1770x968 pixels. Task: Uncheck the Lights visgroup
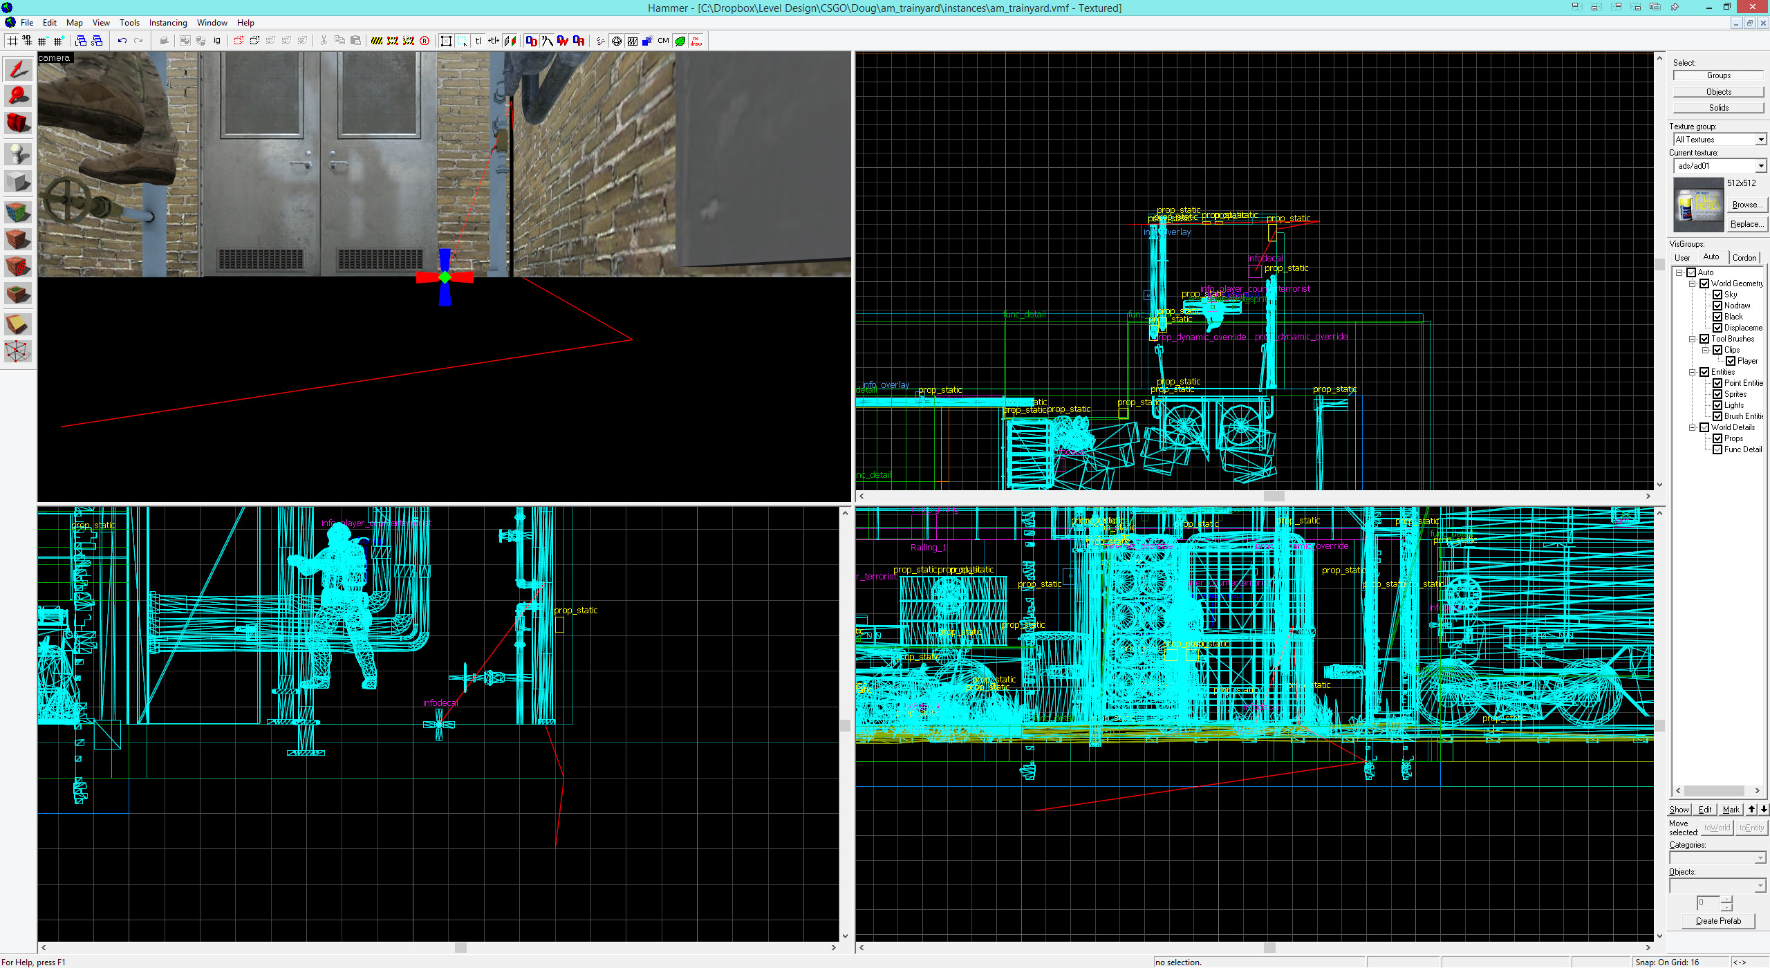1717,405
